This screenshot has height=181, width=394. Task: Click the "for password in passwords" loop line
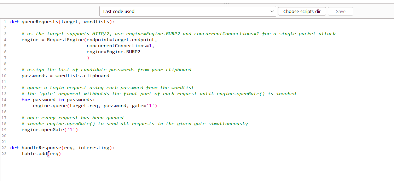(x=58, y=99)
